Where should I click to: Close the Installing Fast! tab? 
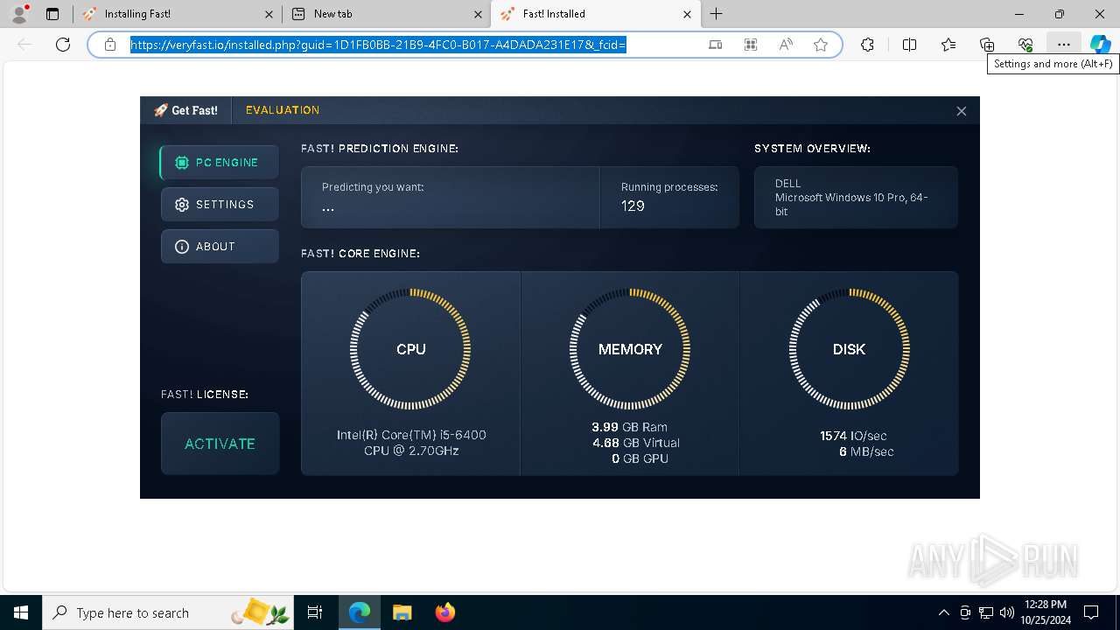269,14
